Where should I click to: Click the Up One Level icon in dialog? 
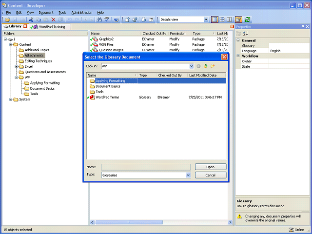(x=206, y=66)
